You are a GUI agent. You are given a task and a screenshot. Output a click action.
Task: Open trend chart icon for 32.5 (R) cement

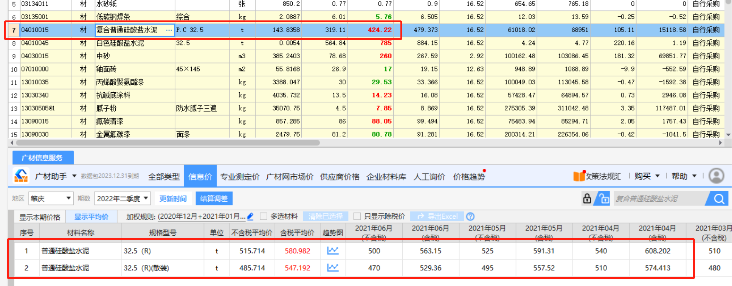pos(333,250)
